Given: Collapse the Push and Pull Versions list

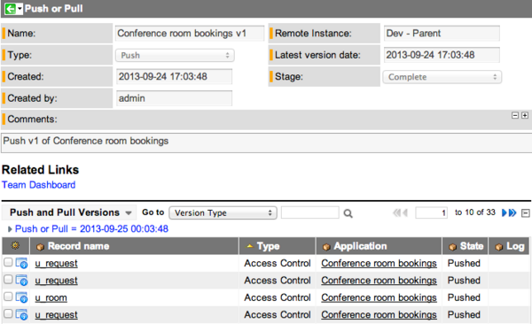Looking at the screenshot, I should pyautogui.click(x=525, y=213).
